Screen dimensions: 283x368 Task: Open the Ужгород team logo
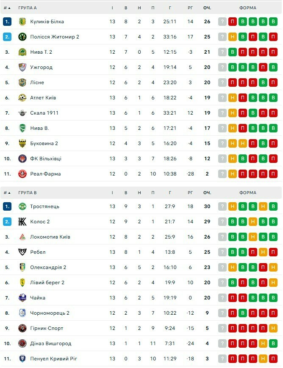click(x=22, y=67)
